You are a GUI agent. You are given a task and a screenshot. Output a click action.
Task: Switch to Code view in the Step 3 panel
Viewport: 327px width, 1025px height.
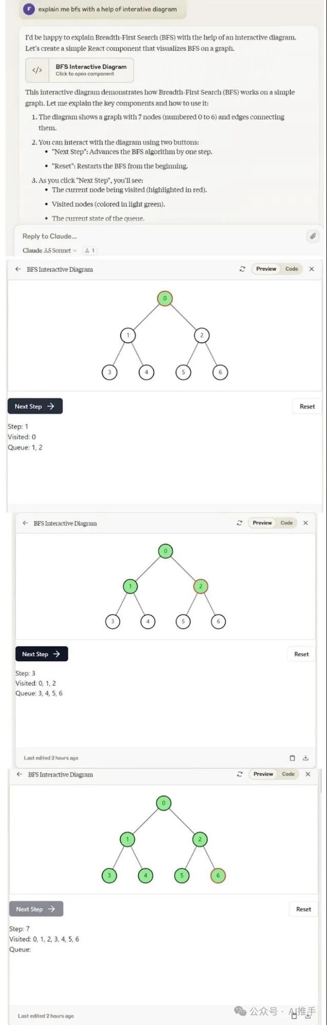[287, 523]
